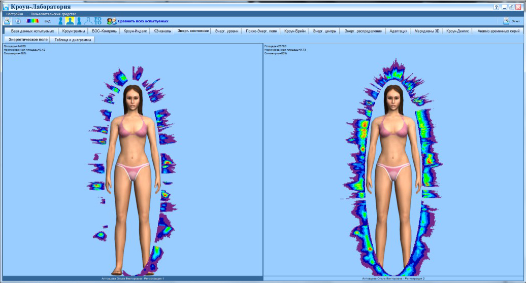Screen dimensions: 526x283
Task: Switch to the Таблица и диаграммы subtab
Action: click(73, 40)
